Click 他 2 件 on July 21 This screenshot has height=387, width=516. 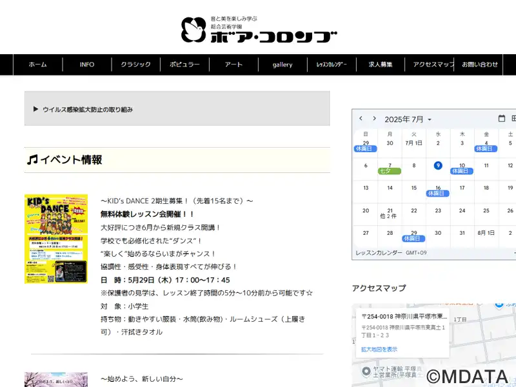click(388, 216)
